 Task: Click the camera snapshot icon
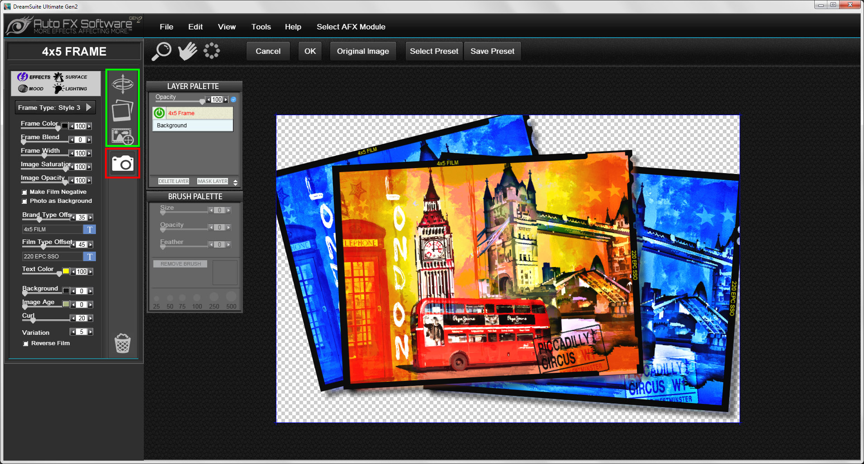pos(123,163)
